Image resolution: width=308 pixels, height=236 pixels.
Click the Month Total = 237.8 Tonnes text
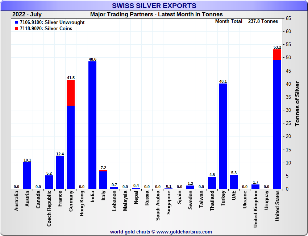(246, 21)
